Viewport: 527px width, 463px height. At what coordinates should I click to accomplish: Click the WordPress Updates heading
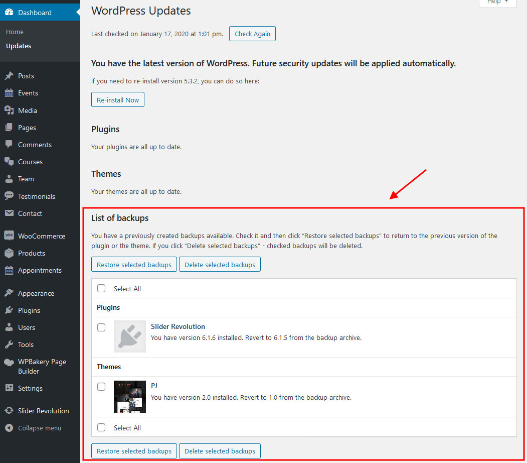click(141, 11)
